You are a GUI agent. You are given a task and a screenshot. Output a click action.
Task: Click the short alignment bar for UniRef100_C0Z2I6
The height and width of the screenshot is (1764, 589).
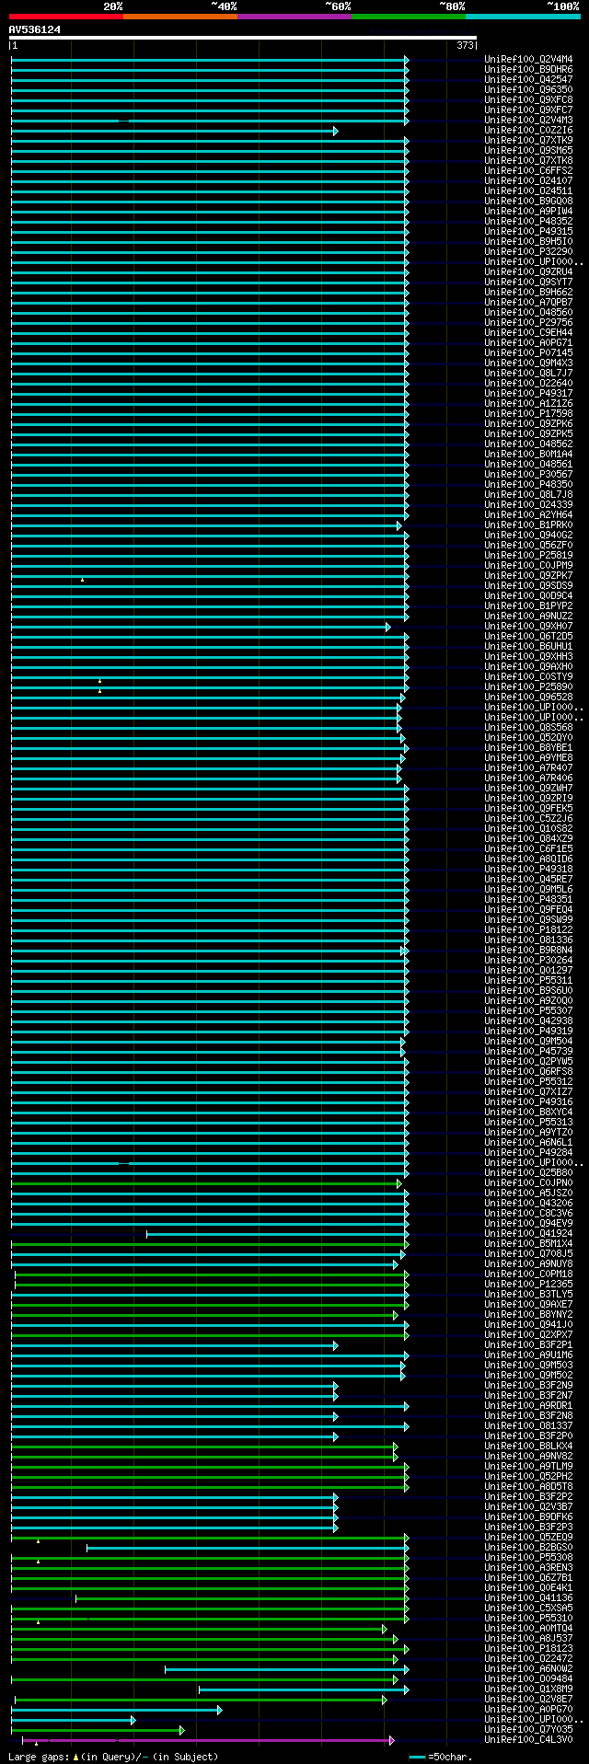tap(174, 131)
